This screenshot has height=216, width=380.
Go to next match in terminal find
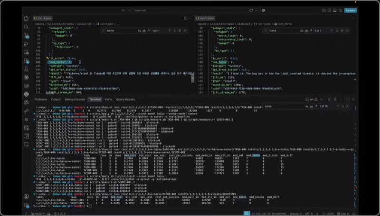(342, 106)
